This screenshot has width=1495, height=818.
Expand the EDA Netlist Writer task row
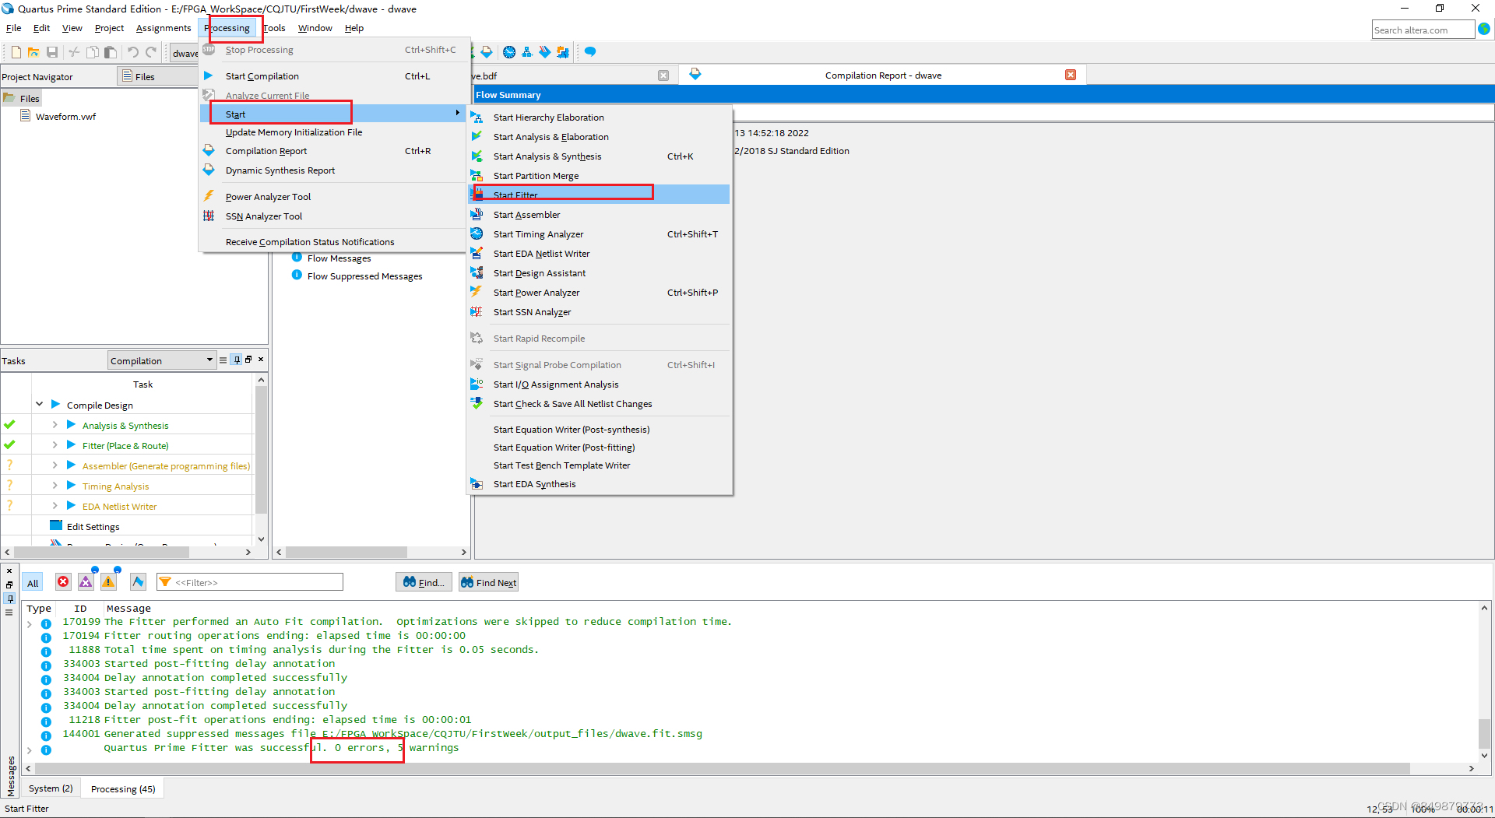(x=55, y=506)
